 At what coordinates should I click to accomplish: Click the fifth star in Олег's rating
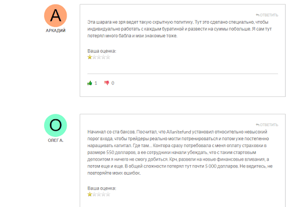(x=108, y=195)
